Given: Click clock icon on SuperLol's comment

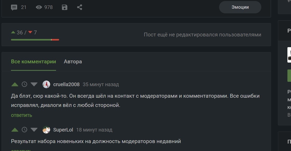Looking at the screenshot, I should [24, 130].
